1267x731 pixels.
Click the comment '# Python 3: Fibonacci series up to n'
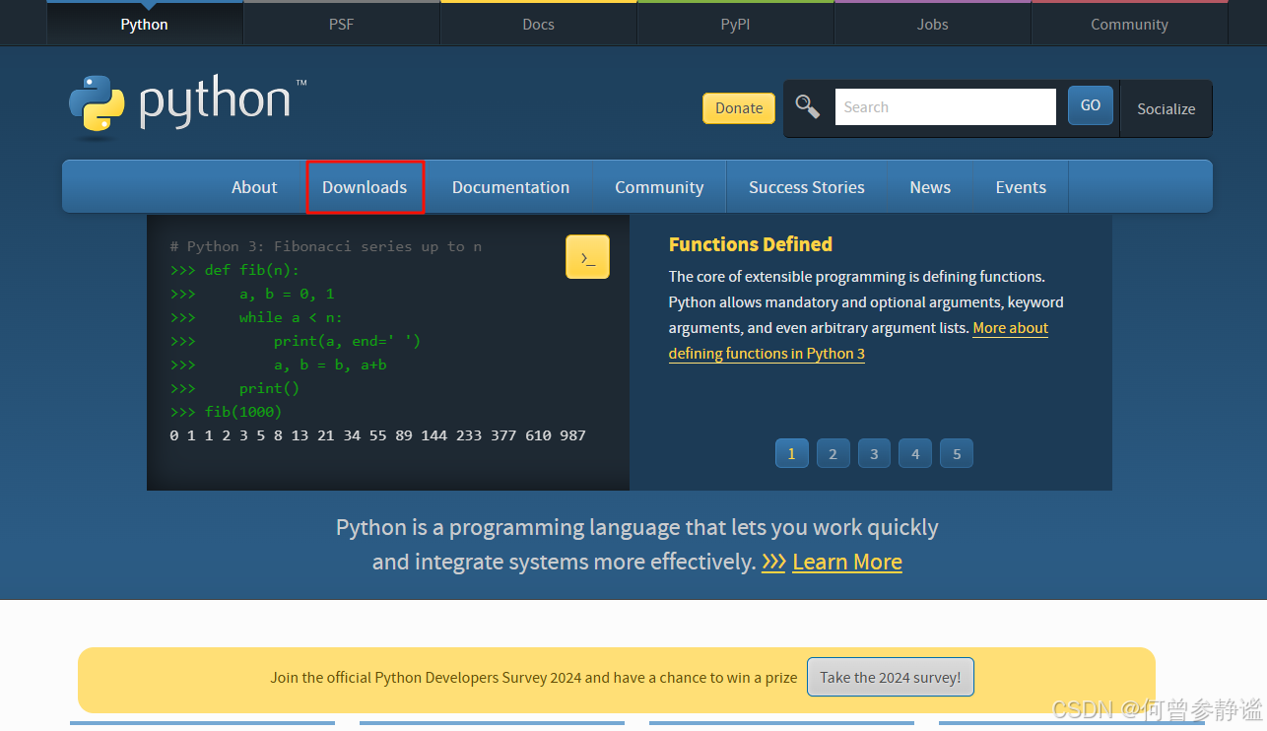(x=325, y=246)
